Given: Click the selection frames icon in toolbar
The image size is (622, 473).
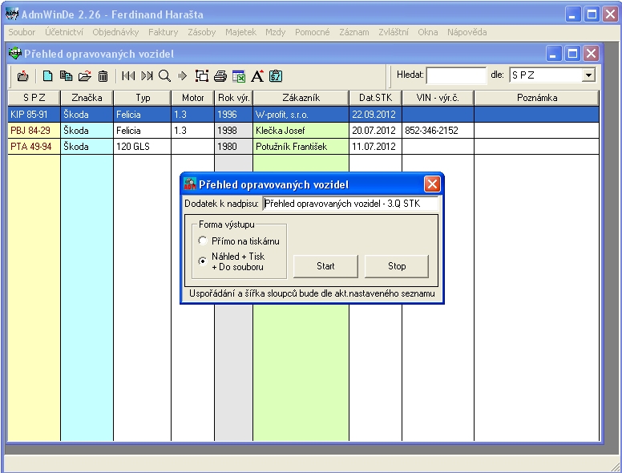Looking at the screenshot, I should (x=202, y=76).
